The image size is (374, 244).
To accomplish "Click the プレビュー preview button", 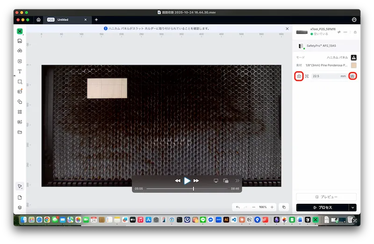I will point(326,197).
